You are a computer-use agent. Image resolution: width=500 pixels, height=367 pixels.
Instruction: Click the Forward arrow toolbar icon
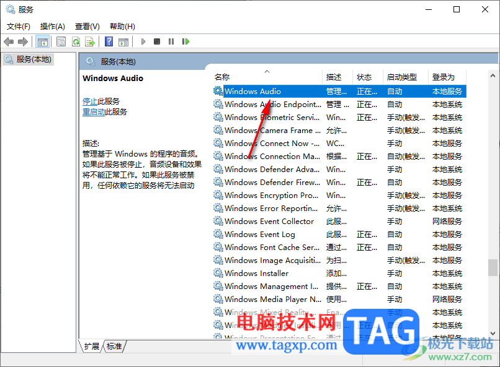pyautogui.click(x=22, y=41)
